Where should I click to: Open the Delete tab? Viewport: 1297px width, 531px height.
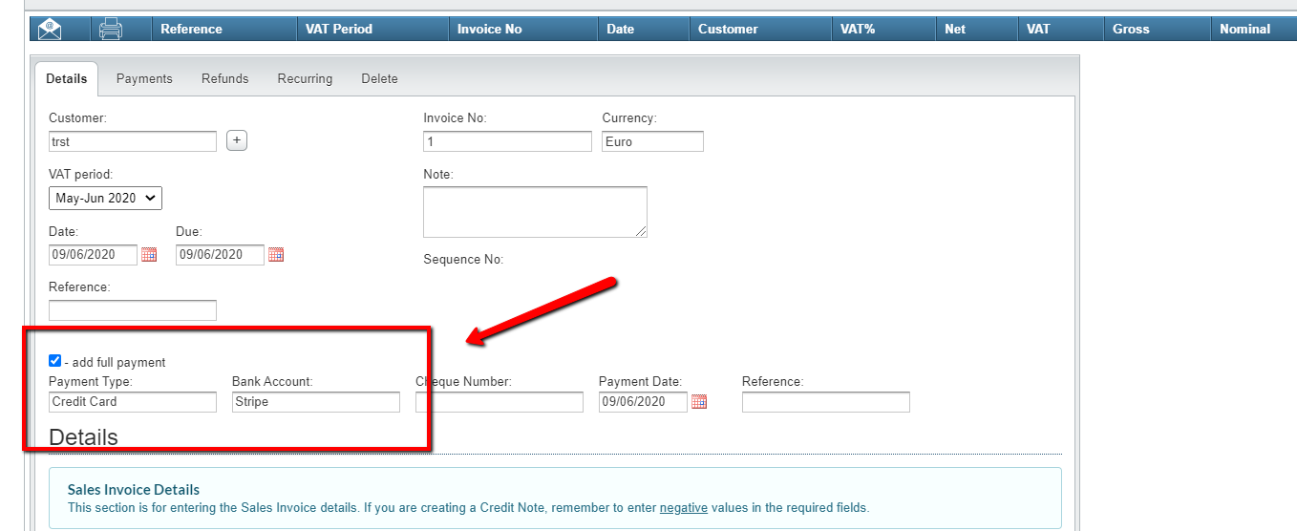click(379, 78)
